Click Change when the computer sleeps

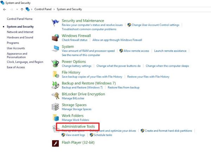167,66
